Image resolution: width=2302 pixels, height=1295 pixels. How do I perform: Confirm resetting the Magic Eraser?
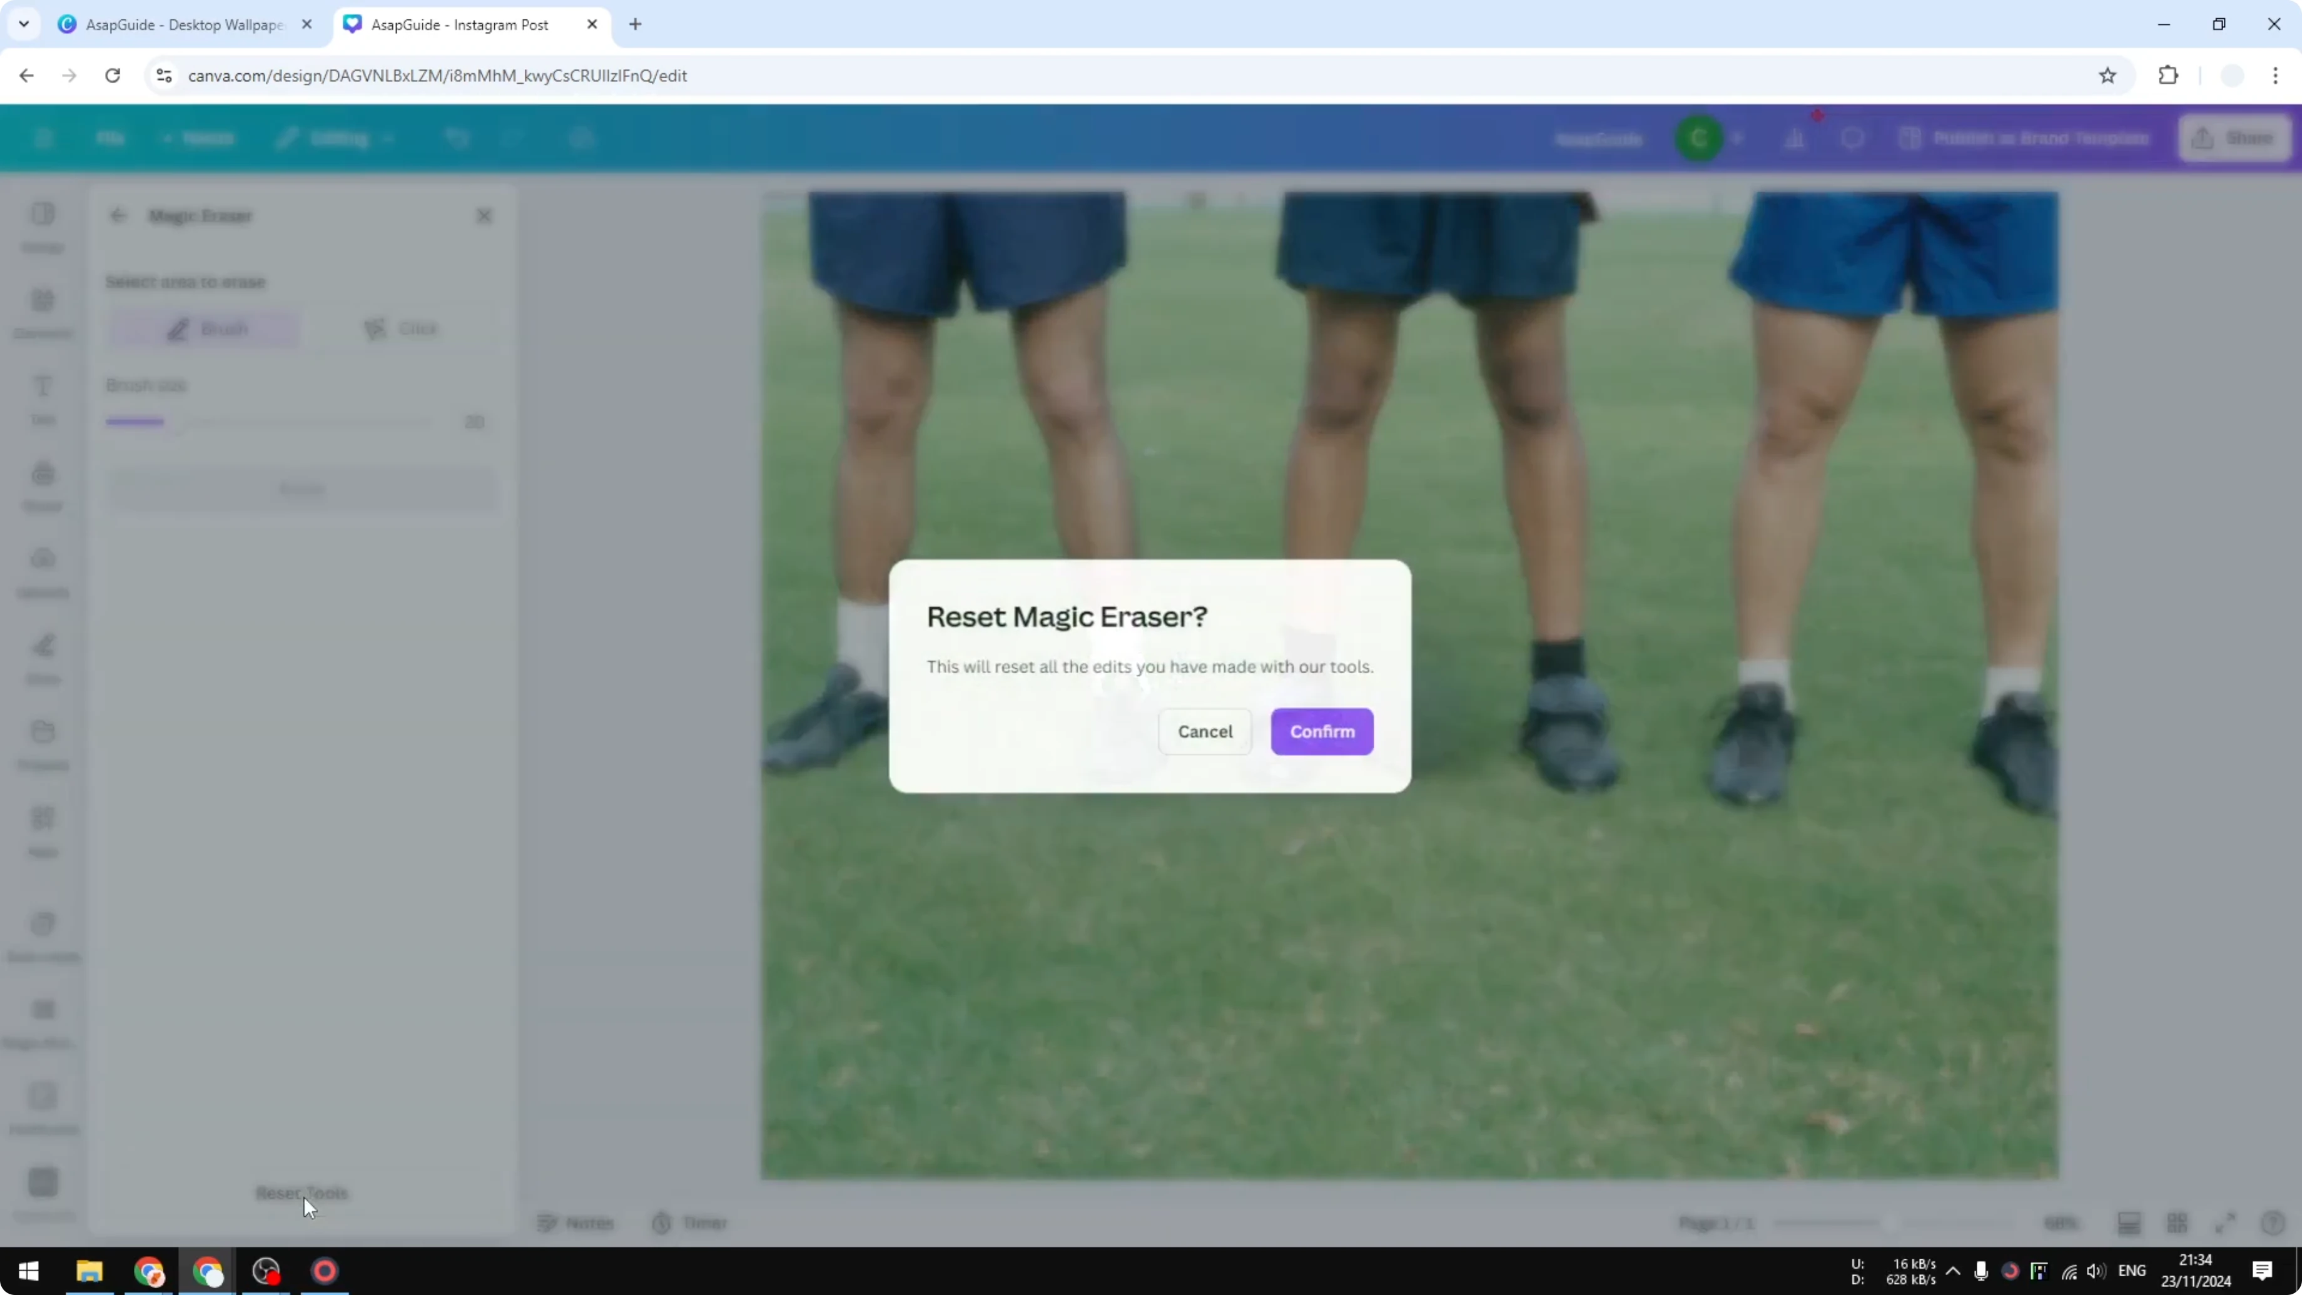tap(1322, 731)
